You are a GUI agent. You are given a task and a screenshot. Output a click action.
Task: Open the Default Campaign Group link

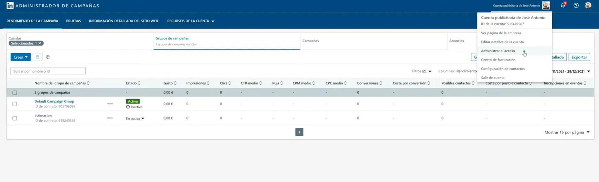click(54, 101)
